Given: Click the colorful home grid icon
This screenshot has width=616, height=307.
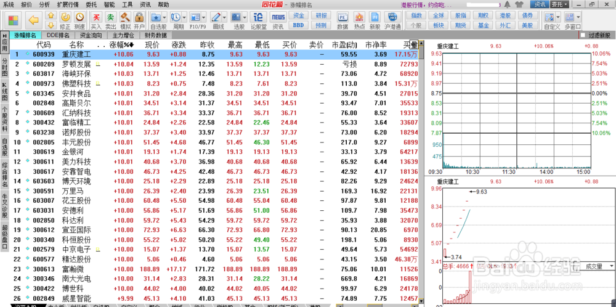Looking at the screenshot, I should tap(13, 20).
